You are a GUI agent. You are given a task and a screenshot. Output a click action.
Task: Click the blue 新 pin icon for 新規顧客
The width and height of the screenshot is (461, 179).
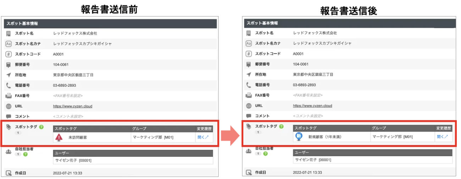[x=299, y=137]
